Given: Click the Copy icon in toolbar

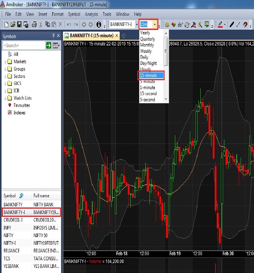Looking at the screenshot, I should tap(47, 25).
